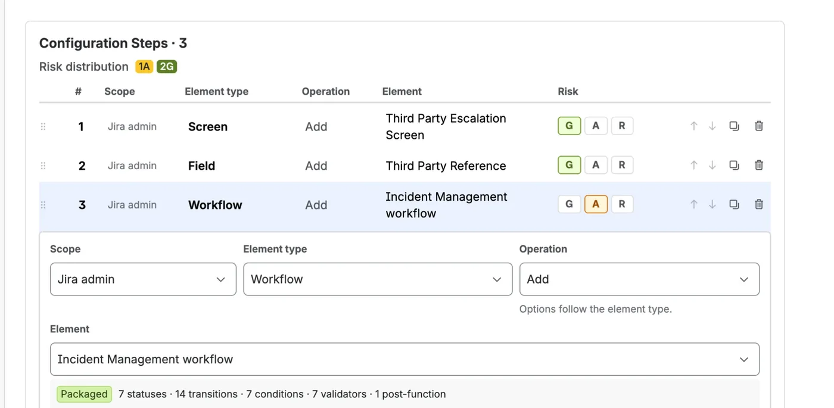This screenshot has height=408, width=834.
Task: Duplicate the Third Party Escalation Screen step
Action: (x=734, y=126)
